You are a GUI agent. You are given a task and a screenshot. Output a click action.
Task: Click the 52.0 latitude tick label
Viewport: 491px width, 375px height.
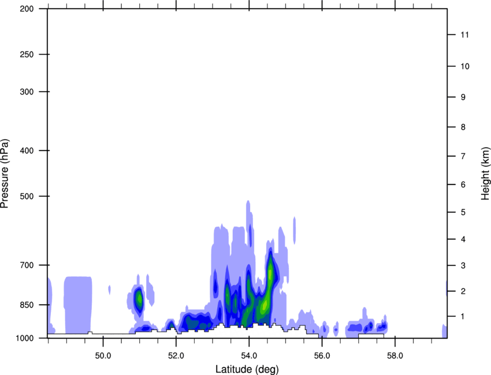176,356
